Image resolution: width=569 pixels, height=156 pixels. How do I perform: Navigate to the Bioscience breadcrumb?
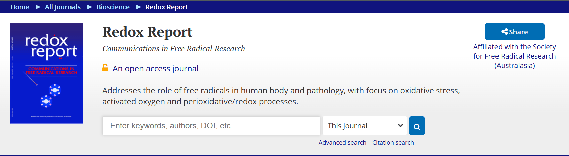point(113,7)
